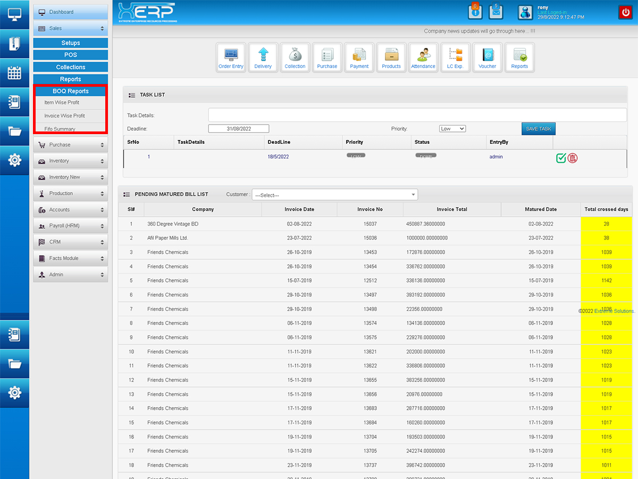638x479 pixels.
Task: Expand the Payroll (HRM) sidebar menu
Action: [x=70, y=226]
